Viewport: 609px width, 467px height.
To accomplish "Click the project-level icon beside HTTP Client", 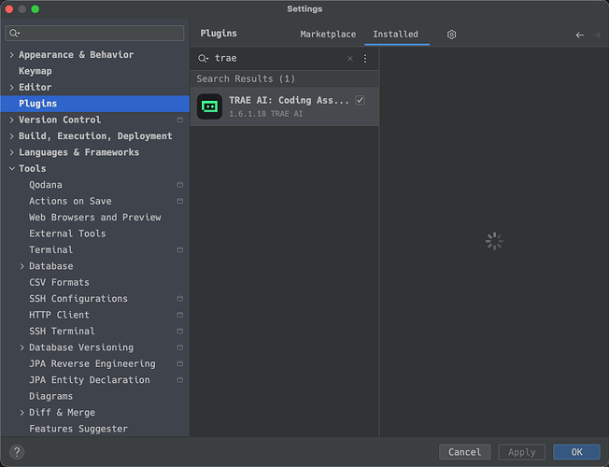I will (x=180, y=315).
